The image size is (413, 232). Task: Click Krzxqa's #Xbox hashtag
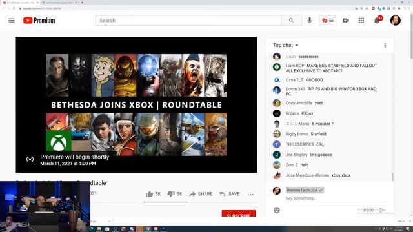pos(307,113)
